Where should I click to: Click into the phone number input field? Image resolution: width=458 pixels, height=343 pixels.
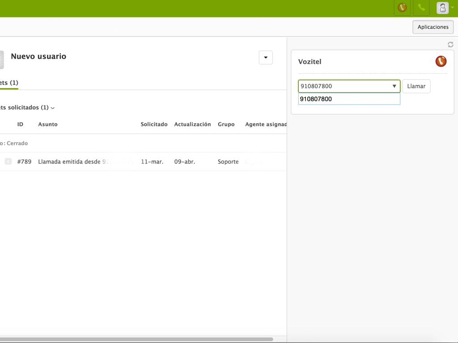(x=344, y=86)
